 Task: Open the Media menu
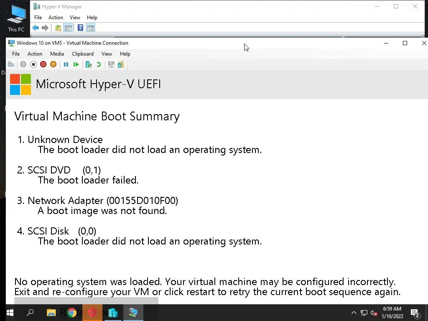(57, 54)
